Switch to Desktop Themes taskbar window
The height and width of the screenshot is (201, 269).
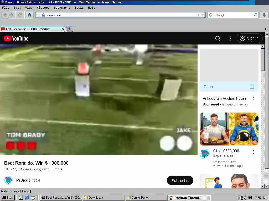(189, 198)
